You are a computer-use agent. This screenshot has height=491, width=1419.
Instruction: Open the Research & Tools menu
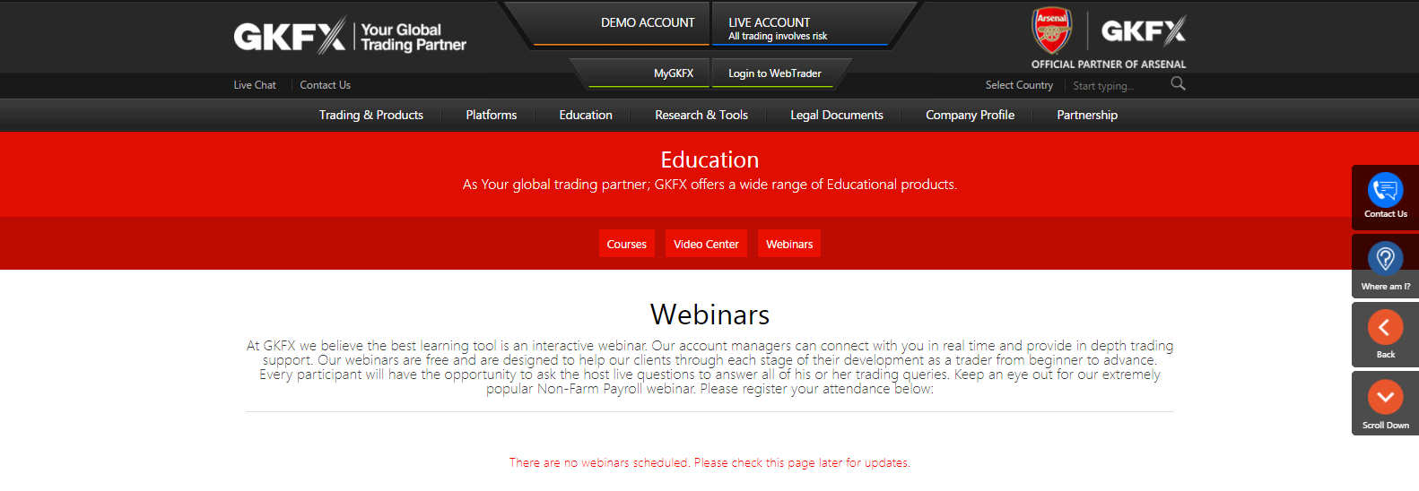click(701, 115)
